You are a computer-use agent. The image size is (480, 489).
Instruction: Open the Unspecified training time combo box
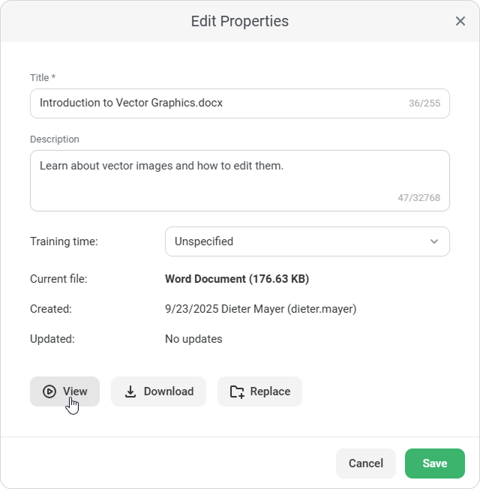300,241
